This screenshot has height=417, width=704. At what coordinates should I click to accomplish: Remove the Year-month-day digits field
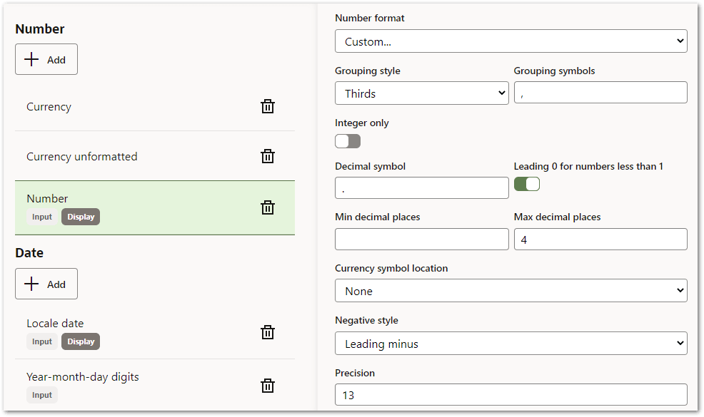[x=268, y=385]
